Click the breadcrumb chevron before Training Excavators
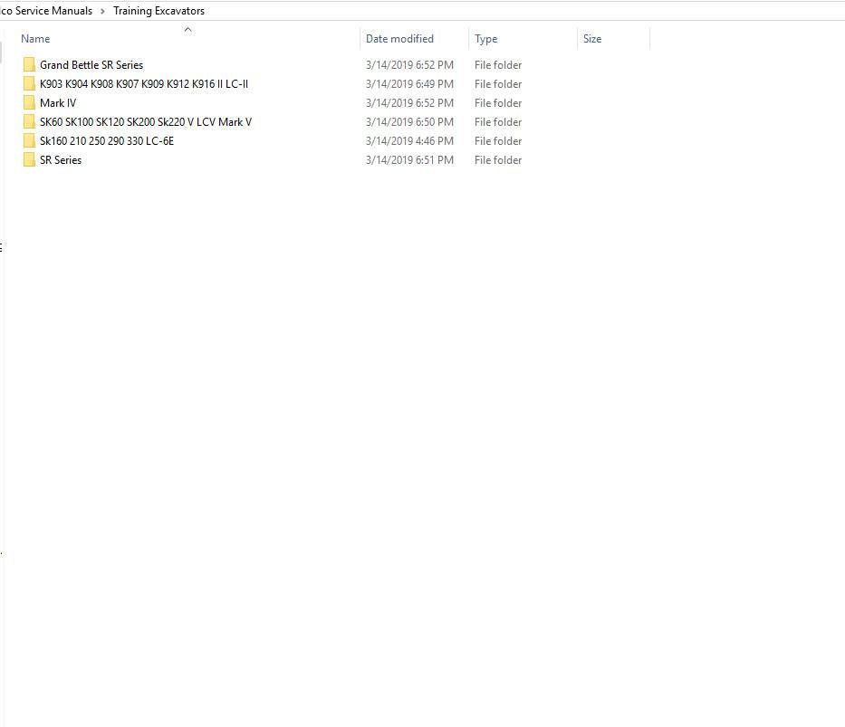Image resolution: width=845 pixels, height=727 pixels. click(x=102, y=11)
